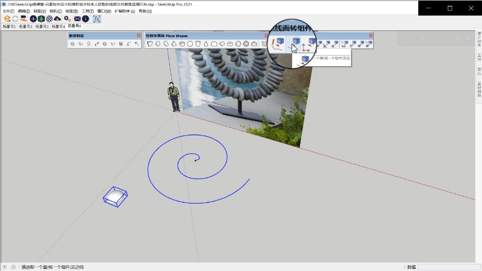Viewport: 482px width, 271px height.
Task: Select the torus ring shape in Place Shapes
Action: [x=230, y=44]
